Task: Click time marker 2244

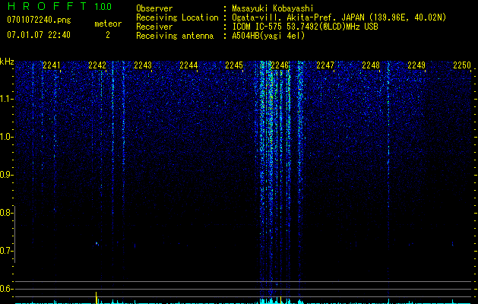Action: (x=188, y=65)
